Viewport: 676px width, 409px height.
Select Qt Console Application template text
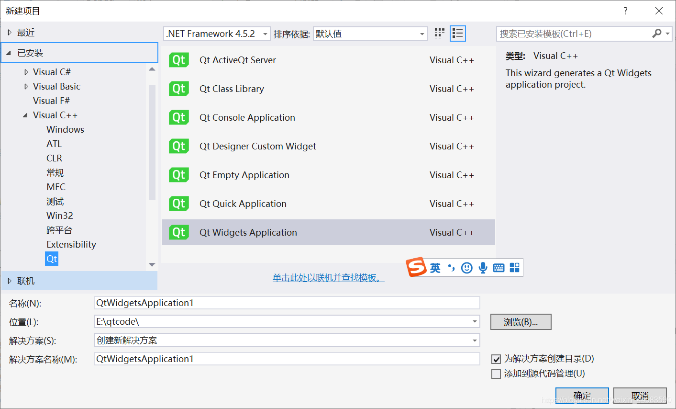(247, 117)
